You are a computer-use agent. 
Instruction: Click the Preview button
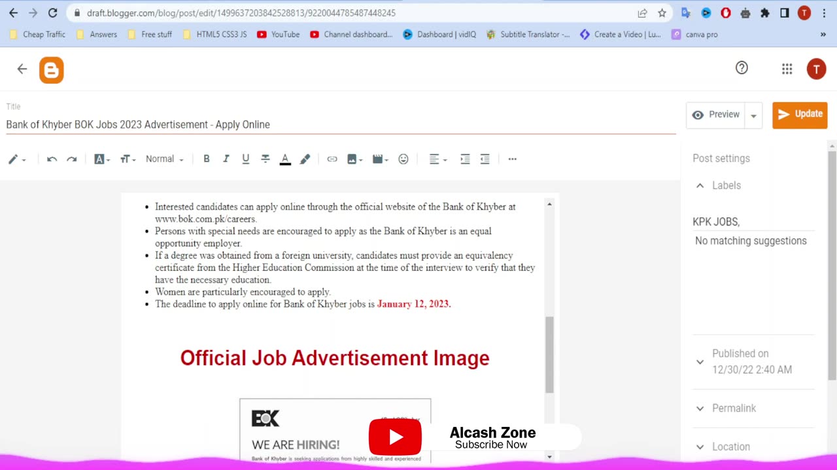[x=715, y=115]
